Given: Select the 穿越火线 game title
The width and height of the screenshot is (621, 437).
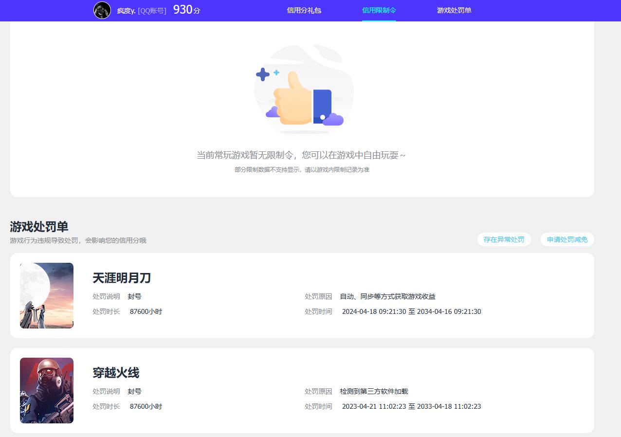Looking at the screenshot, I should 115,373.
